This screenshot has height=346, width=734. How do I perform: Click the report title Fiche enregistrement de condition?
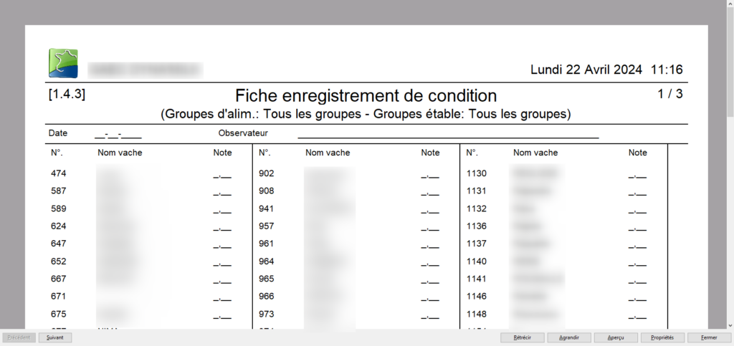366,95
